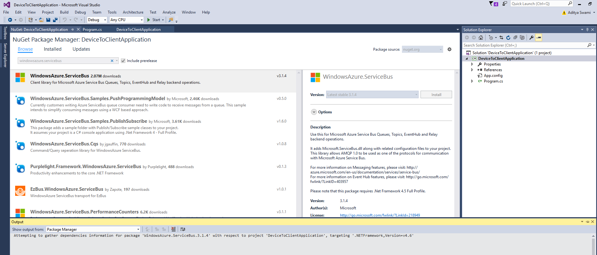Click the feedback icon near Quick Launch
This screenshot has height=255, width=597.
point(505,4)
